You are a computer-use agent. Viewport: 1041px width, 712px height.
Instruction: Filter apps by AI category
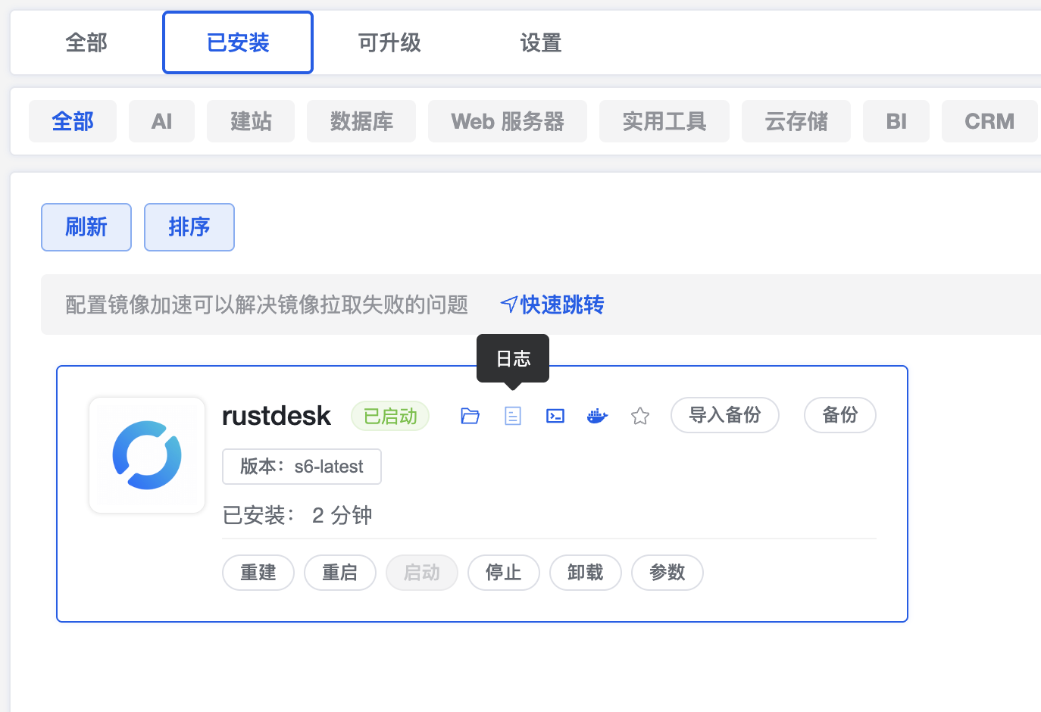point(161,121)
